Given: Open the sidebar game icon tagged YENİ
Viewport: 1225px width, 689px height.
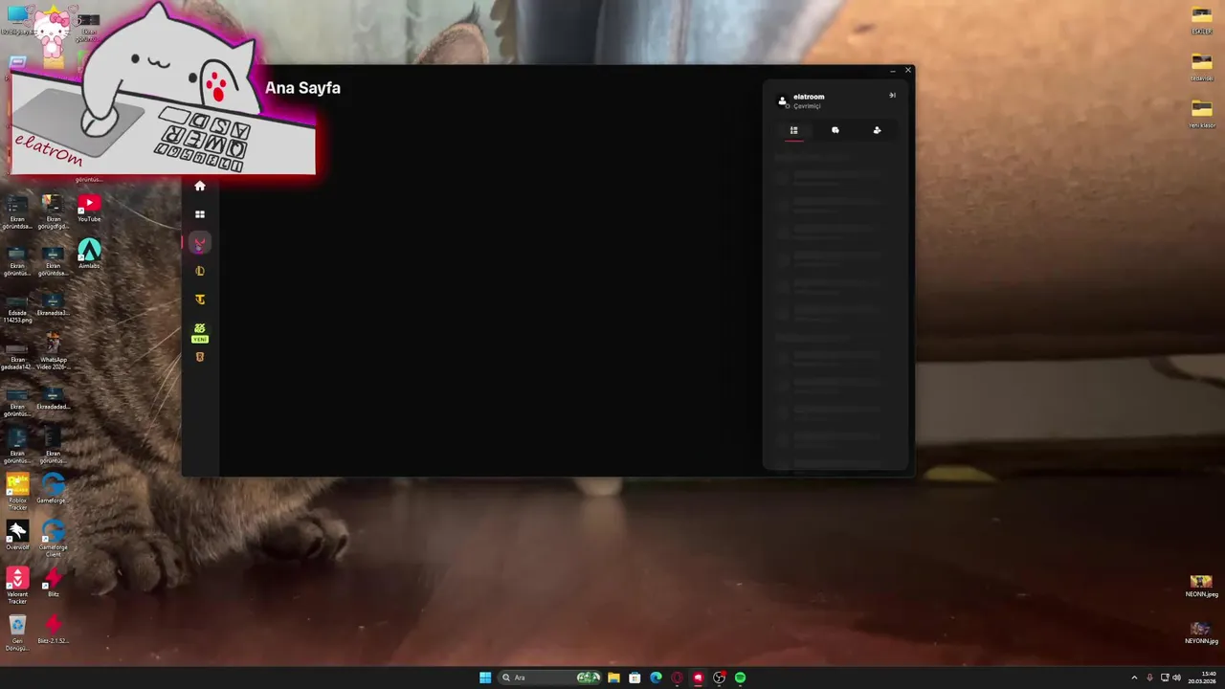Looking at the screenshot, I should click(200, 332).
